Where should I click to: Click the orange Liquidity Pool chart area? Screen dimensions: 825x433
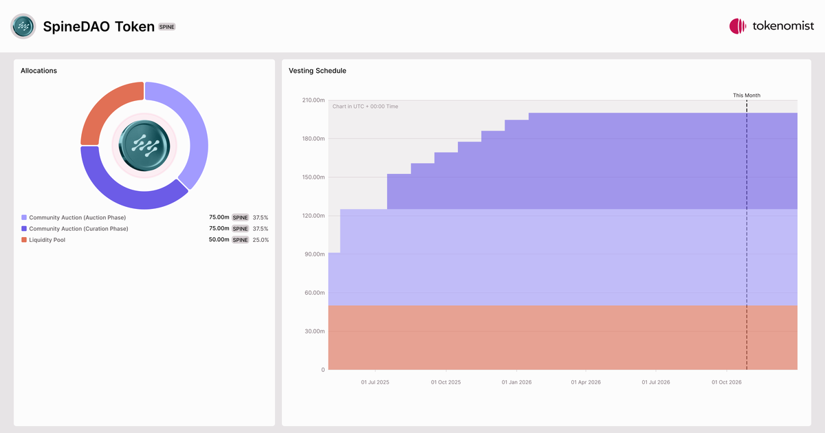click(x=562, y=337)
